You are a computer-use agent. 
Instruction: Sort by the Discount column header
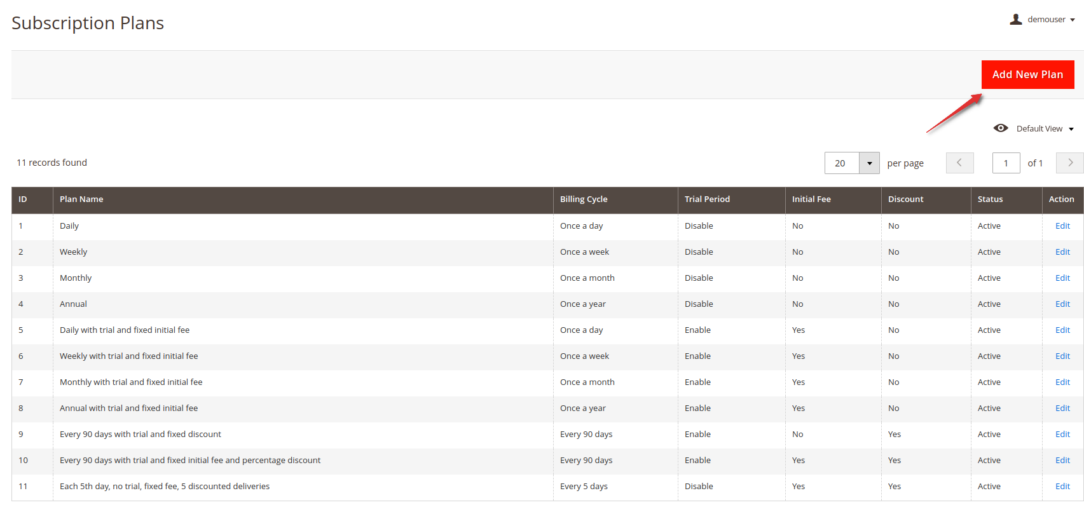point(926,199)
